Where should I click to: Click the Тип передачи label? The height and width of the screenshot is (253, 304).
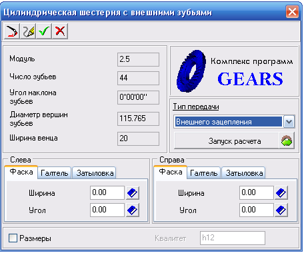[x=196, y=107]
